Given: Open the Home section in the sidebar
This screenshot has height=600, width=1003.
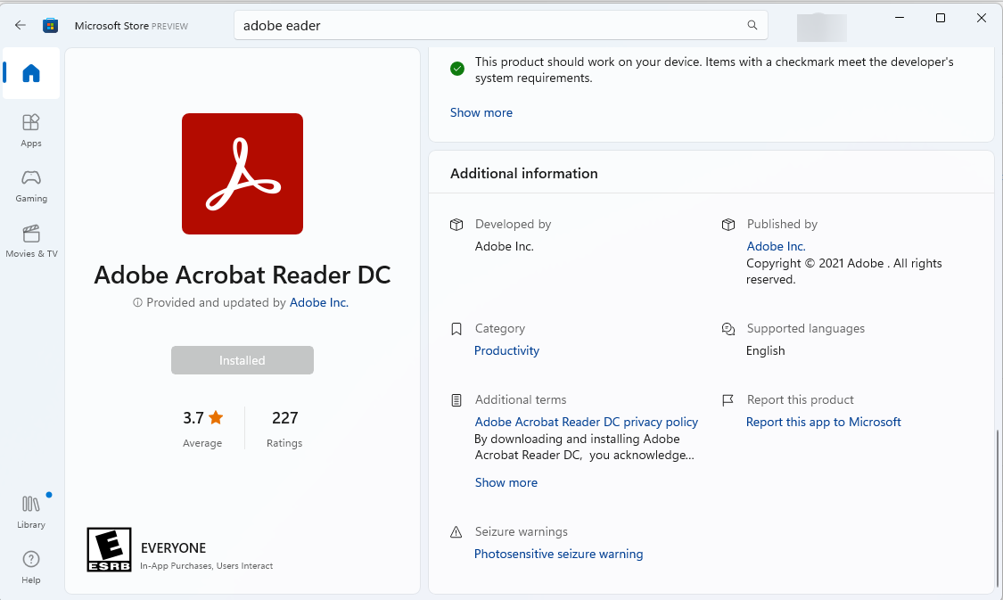Looking at the screenshot, I should click(x=30, y=74).
